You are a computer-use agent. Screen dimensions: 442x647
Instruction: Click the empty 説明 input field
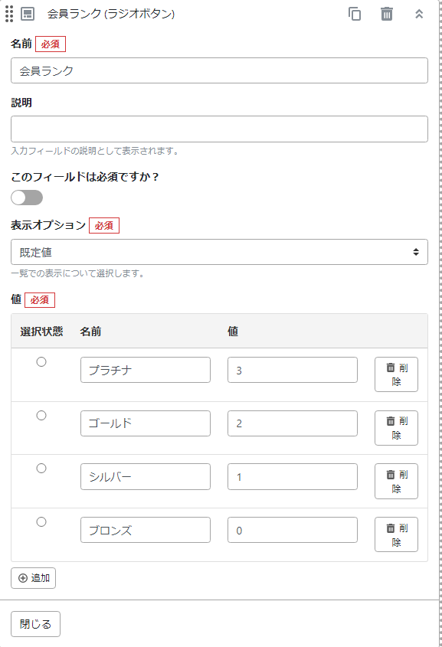click(219, 129)
